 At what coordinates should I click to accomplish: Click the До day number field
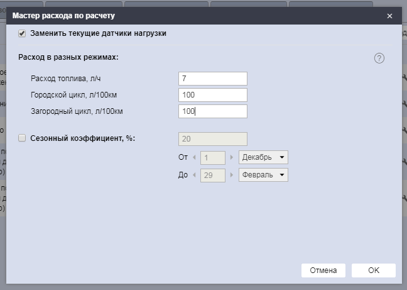(x=213, y=175)
